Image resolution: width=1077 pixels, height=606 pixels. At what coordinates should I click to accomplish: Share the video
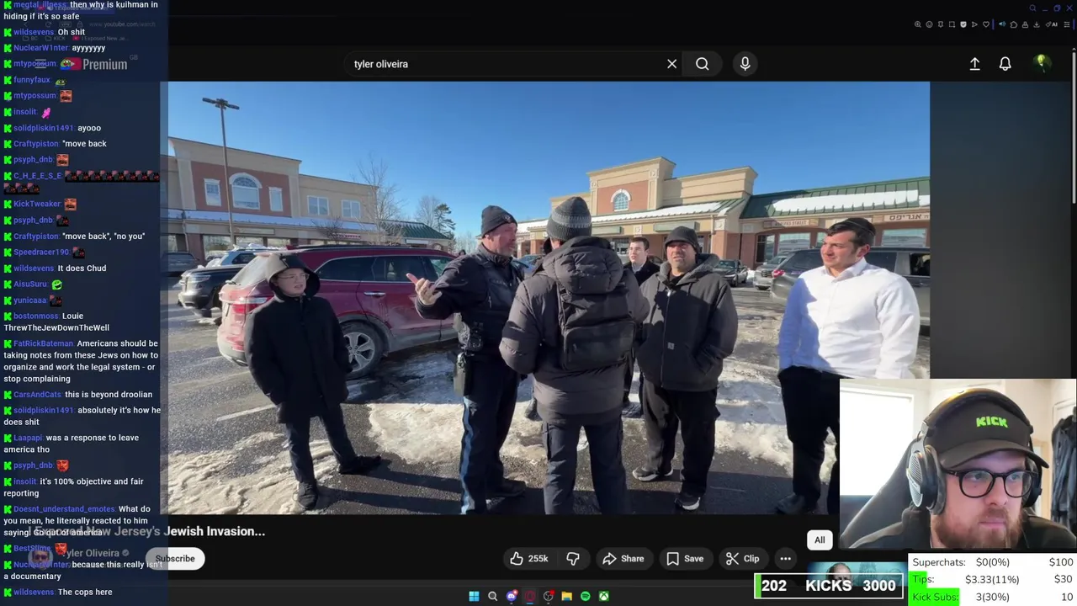(623, 559)
